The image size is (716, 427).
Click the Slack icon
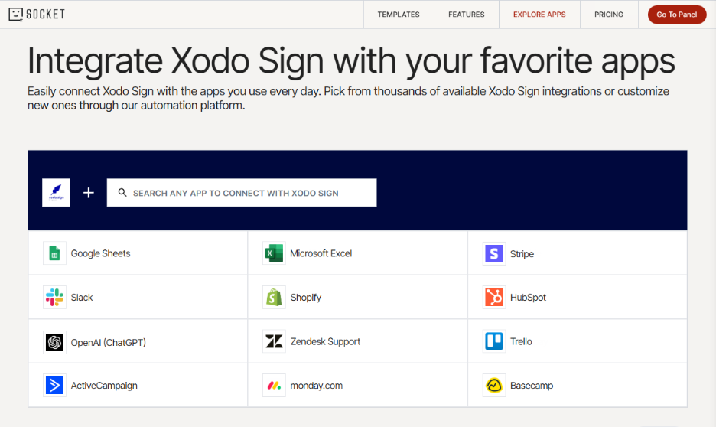(x=54, y=298)
